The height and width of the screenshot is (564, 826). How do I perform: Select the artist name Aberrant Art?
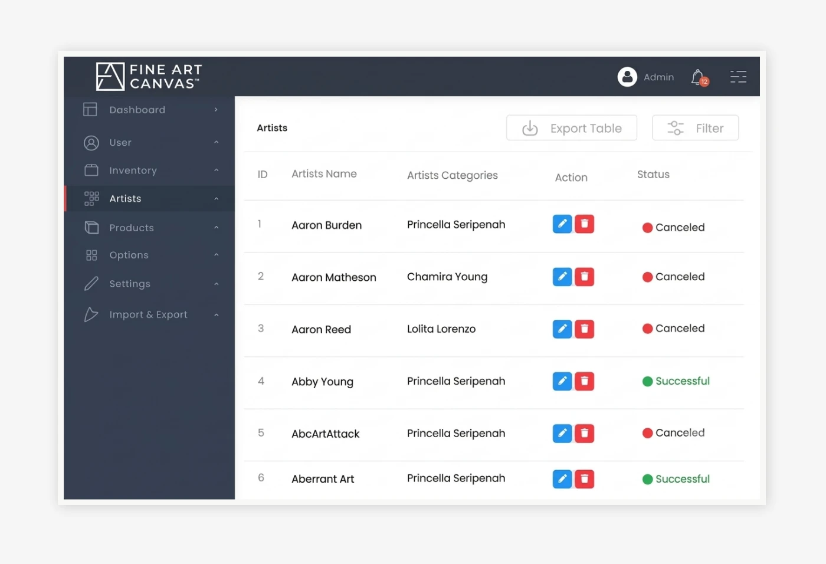pyautogui.click(x=323, y=479)
